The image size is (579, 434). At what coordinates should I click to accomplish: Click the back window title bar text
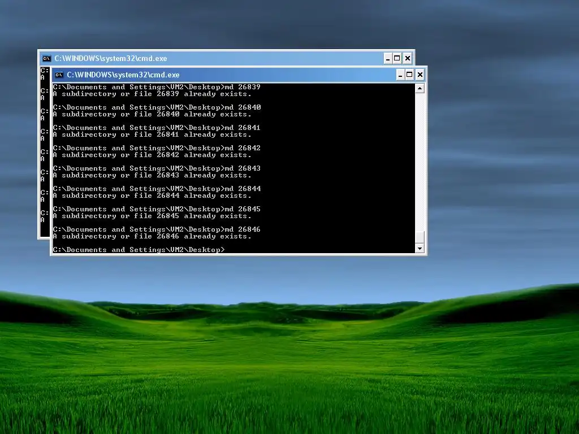pos(111,58)
